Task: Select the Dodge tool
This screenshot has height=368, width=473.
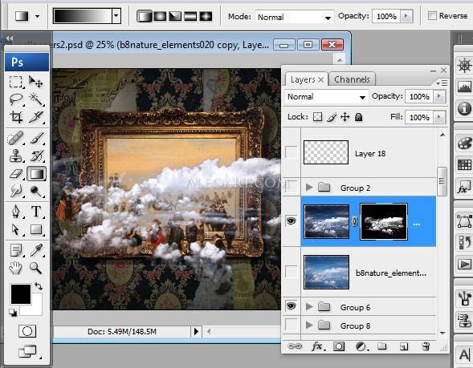Action: coord(36,191)
